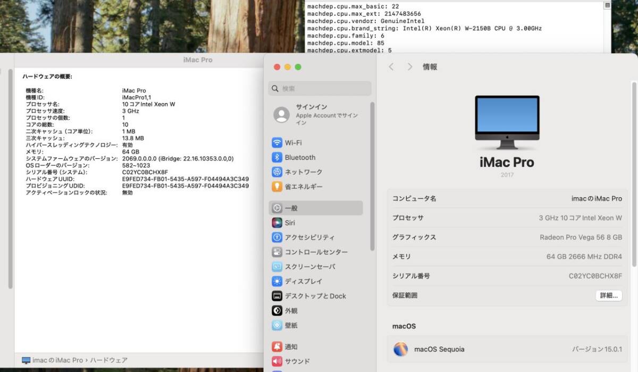Zoom System Settings with green button
Screen dimensions: 638x372
298,67
